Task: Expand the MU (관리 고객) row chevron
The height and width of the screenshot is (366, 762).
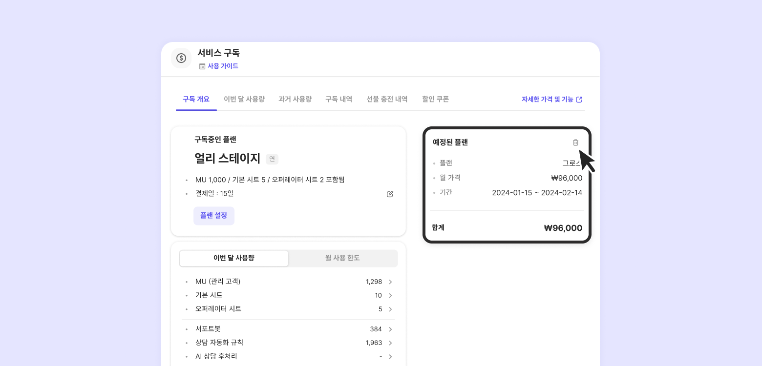Action: pos(390,282)
